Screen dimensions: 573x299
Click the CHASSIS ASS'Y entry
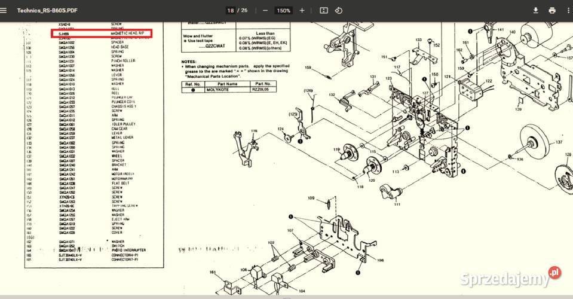[x=124, y=106]
